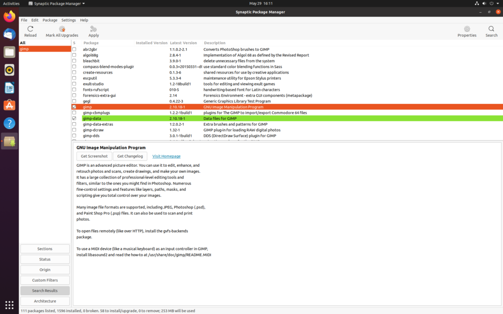The image size is (503, 314).
Task: Click Synaptic icon in the dock
Action: tap(9, 141)
